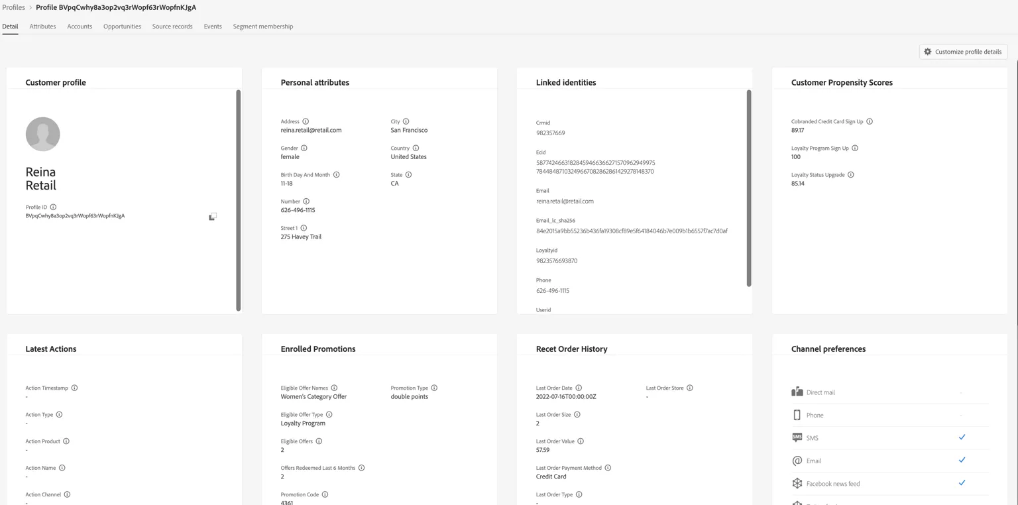Click the Crmid value 982357669
1018x505 pixels.
coord(550,133)
